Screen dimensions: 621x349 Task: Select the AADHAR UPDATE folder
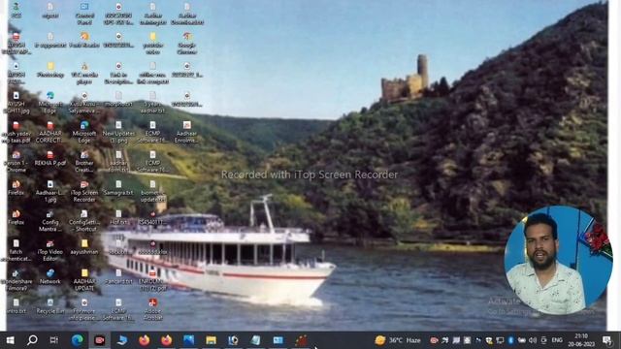(x=84, y=280)
